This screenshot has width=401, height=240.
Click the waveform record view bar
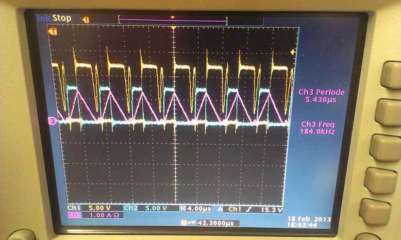coord(173,20)
